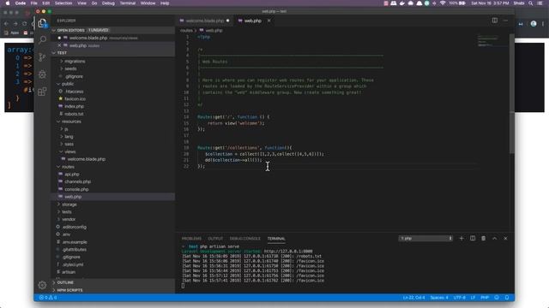Expand the lang folder

[x=69, y=137]
